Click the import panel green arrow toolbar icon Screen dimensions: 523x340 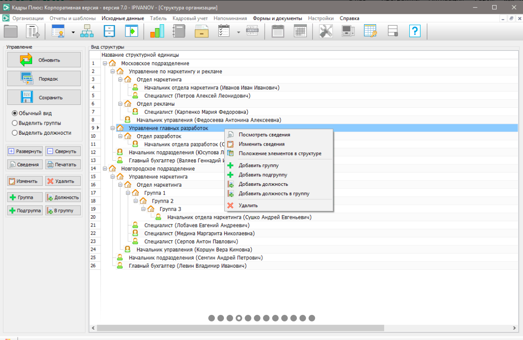(x=131, y=32)
